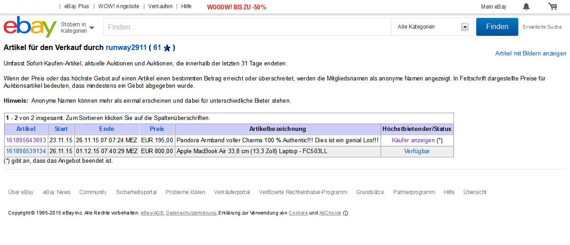The image size is (570, 245).
Task: Open WOW! Angebote in top bar
Action: point(119,6)
